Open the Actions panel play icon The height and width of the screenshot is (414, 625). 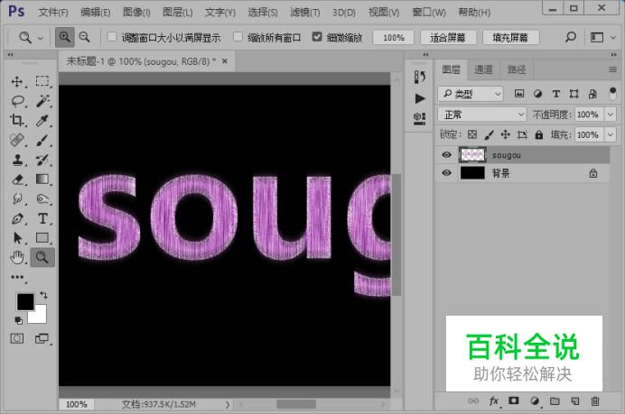pos(419,98)
